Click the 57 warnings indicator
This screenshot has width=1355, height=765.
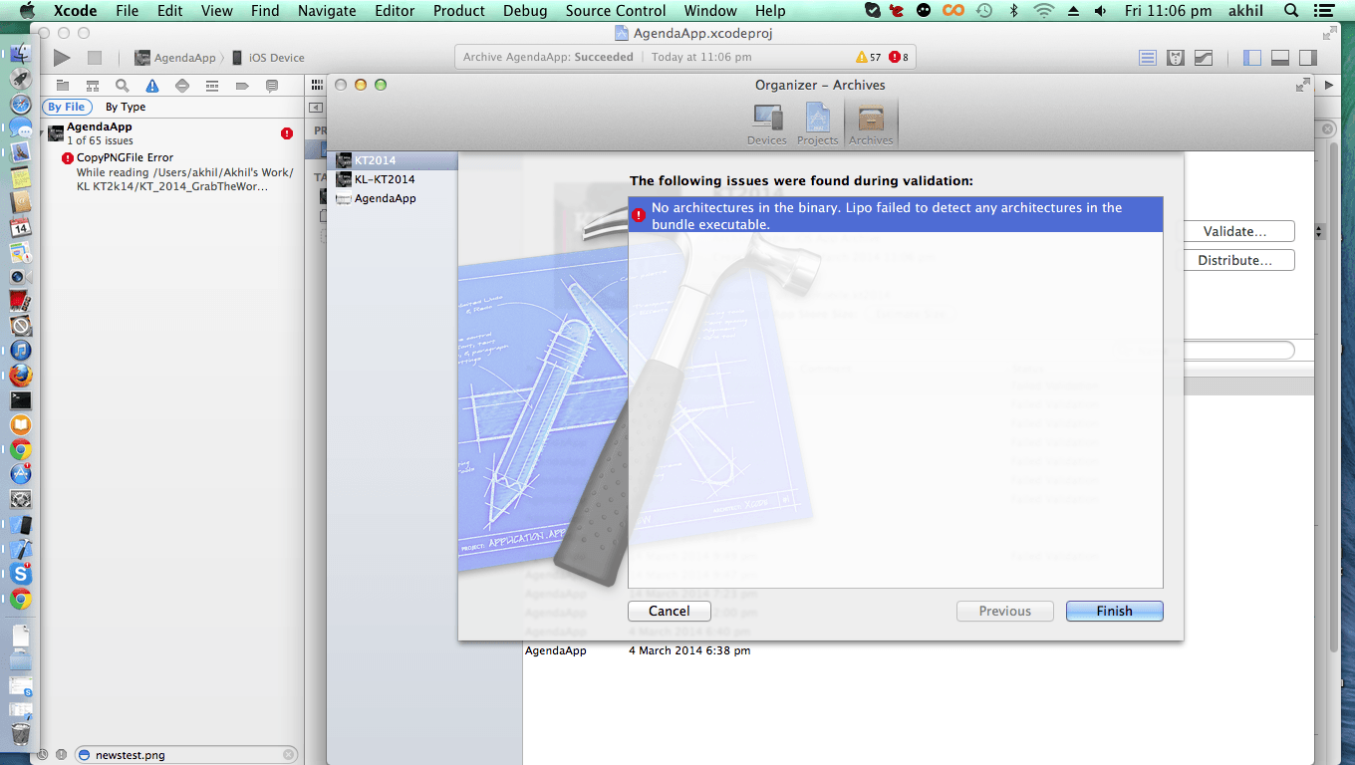[x=869, y=58]
